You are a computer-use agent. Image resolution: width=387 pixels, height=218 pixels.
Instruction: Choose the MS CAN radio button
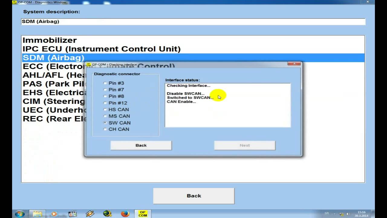point(117,116)
